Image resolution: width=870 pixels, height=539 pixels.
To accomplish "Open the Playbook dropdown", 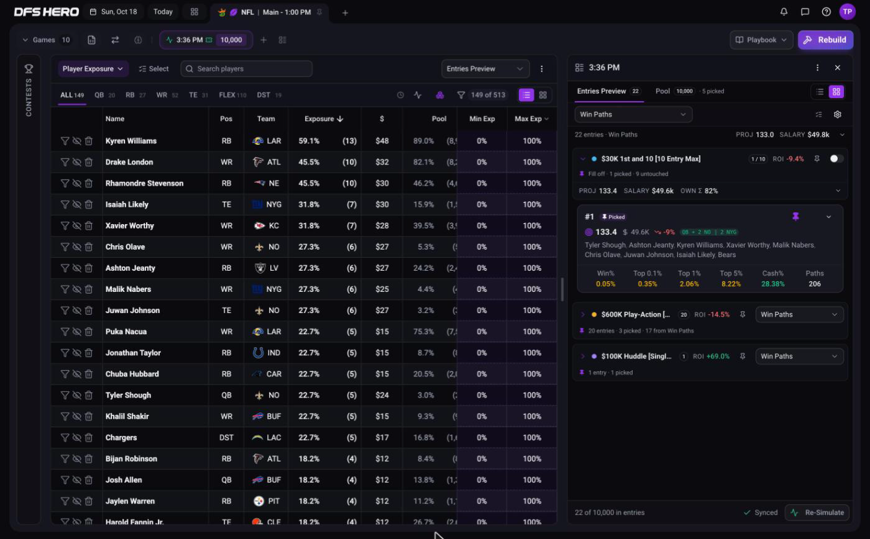I will coord(761,40).
